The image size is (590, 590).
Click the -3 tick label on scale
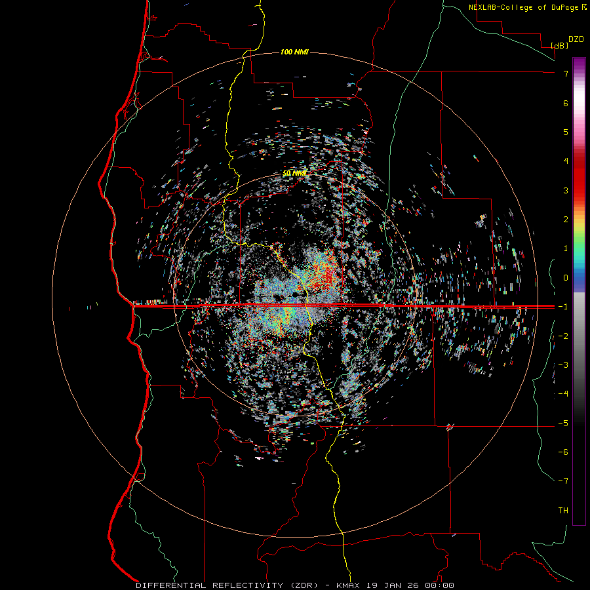[563, 365]
